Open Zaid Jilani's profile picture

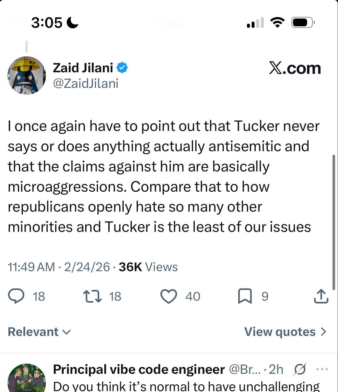click(27, 75)
